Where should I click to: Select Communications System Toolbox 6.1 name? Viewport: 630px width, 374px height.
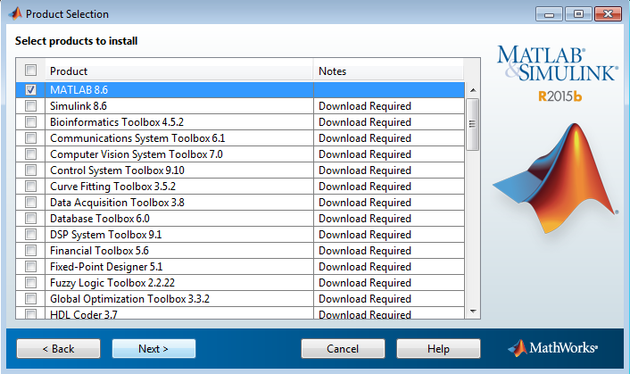pos(137,138)
